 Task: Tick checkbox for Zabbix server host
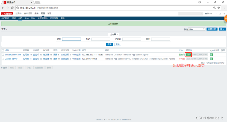[3, 59]
